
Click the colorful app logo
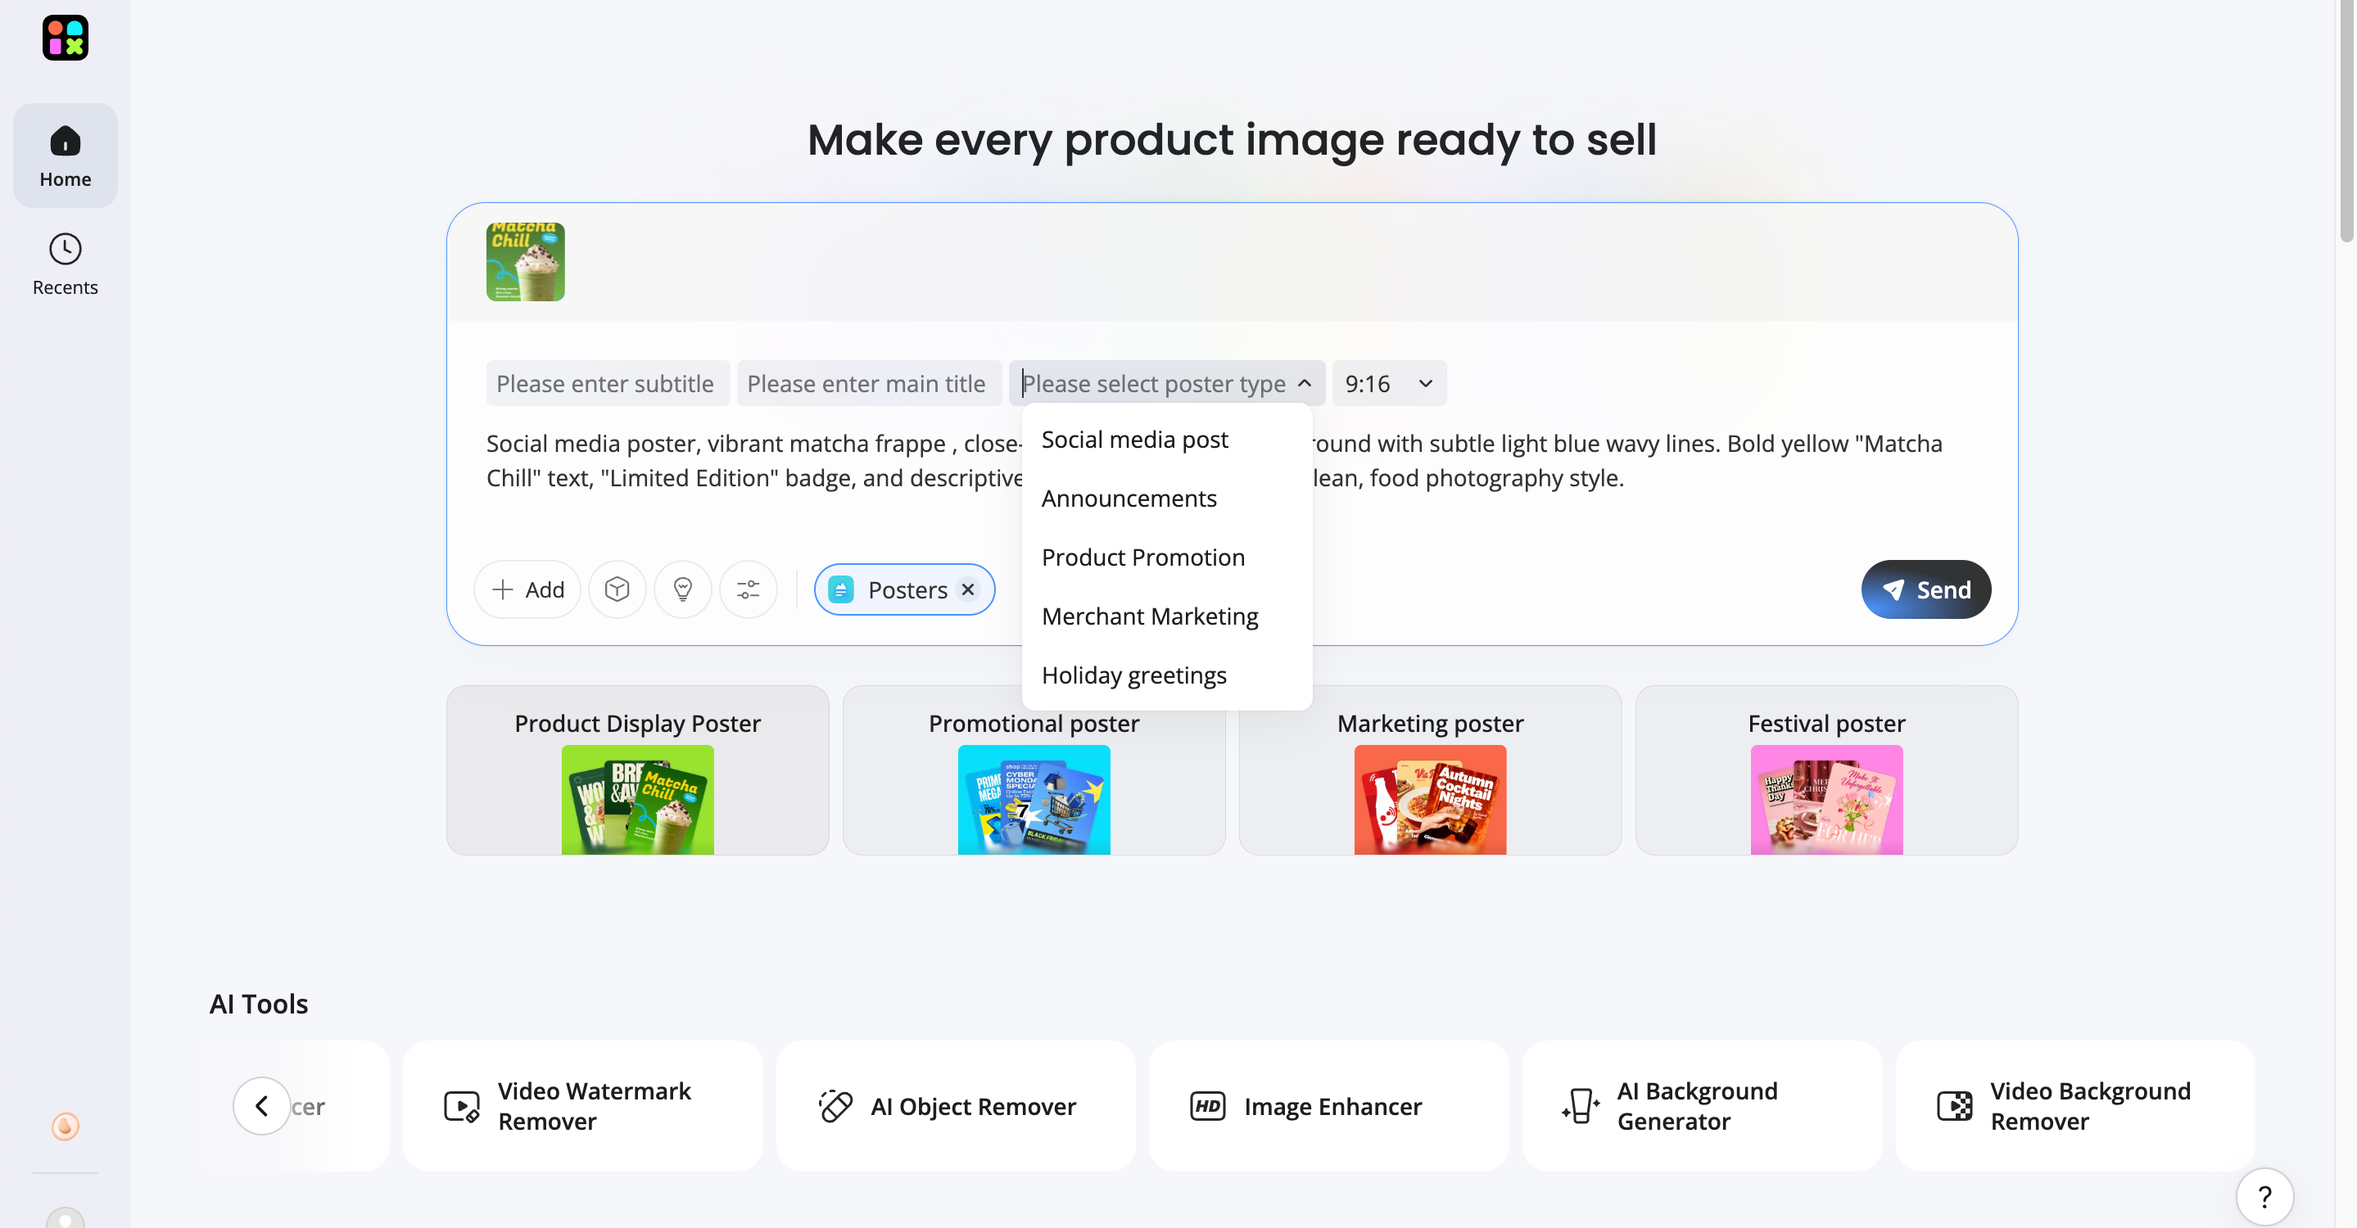65,38
